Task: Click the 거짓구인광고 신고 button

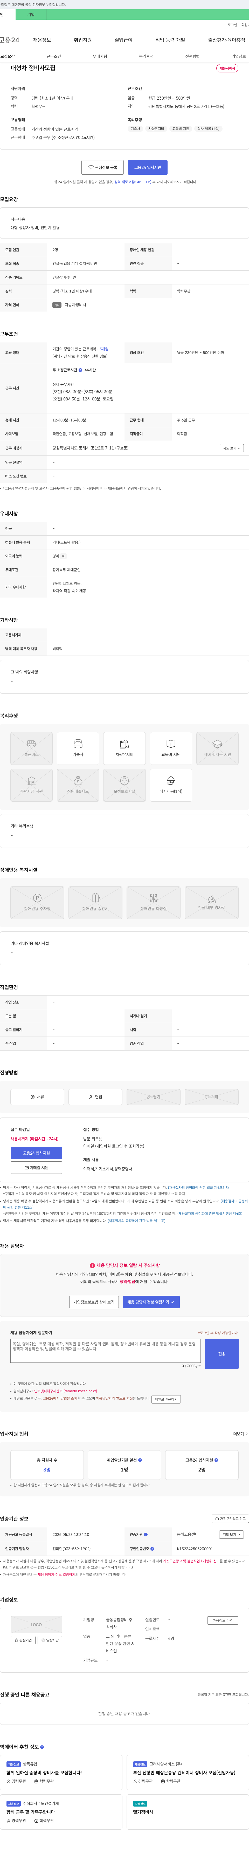Action: click(230, 1518)
